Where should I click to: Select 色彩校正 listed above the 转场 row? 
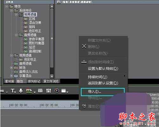click(x=30, y=60)
